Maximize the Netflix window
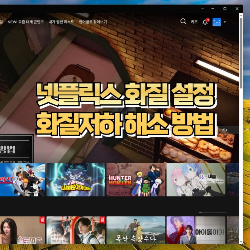Image resolution: width=250 pixels, height=250 pixels. pos(225,9)
